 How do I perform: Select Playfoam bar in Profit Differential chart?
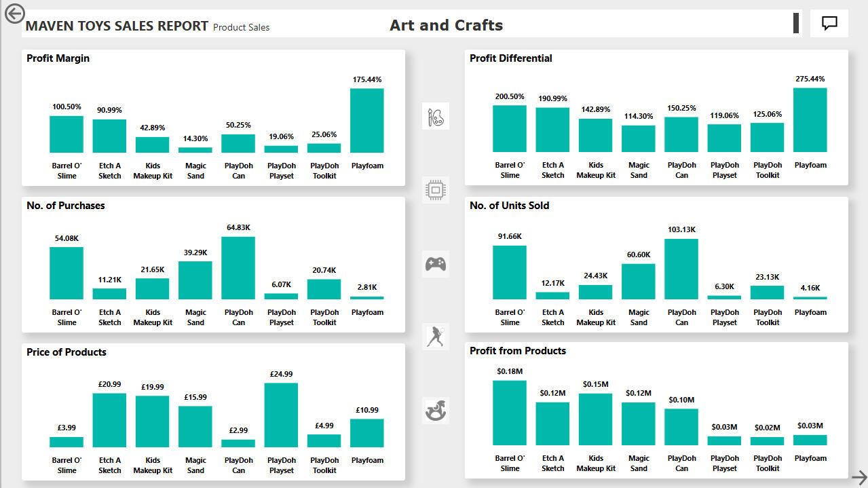[810, 119]
